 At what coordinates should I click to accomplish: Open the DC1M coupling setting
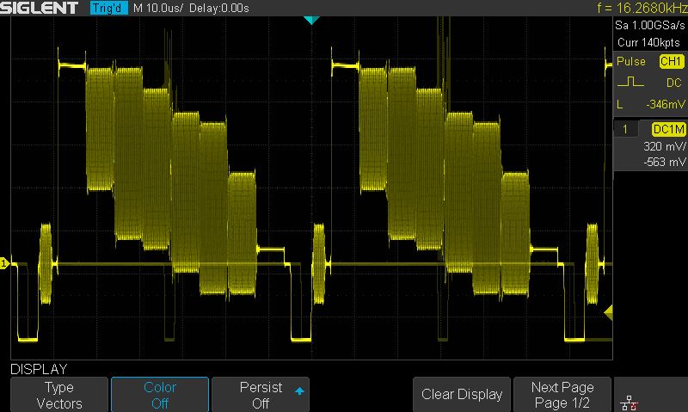point(669,128)
